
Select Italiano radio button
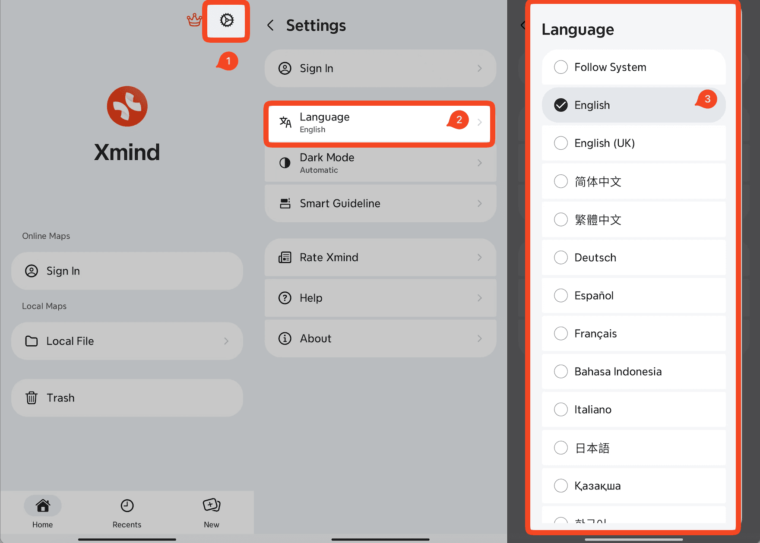561,409
